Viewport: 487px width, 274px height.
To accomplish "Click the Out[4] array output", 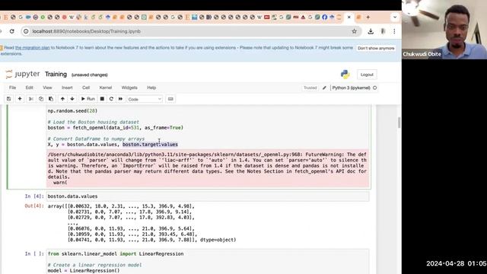I will pos(142,223).
